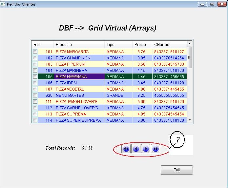Check the box for Pizza Margarita row
The image size is (228, 188).
click(35, 52)
